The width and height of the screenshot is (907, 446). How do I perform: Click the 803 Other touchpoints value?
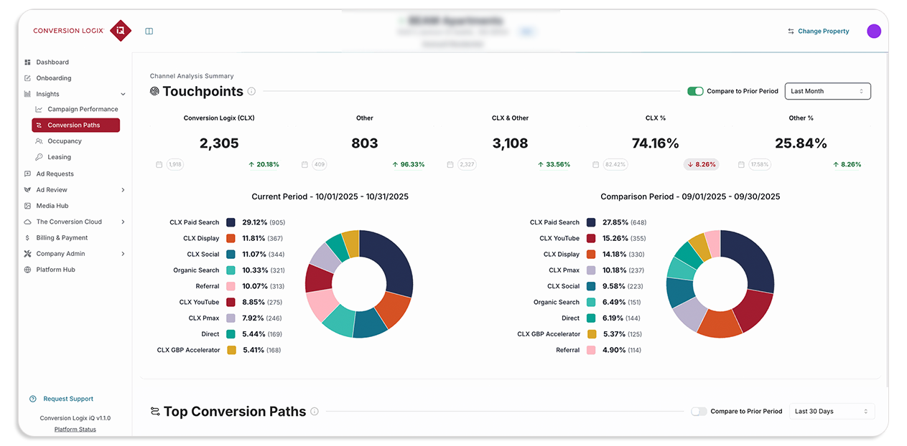(365, 143)
